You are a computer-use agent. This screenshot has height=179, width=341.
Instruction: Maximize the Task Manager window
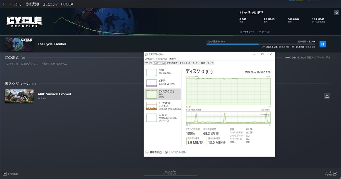coord(262,54)
